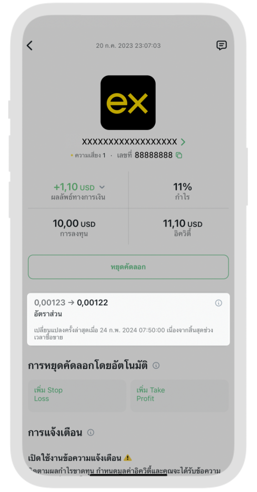Tap the 0,00123 → 0,00122 ratio card
Screen dimensions: 257x492
coord(128,319)
